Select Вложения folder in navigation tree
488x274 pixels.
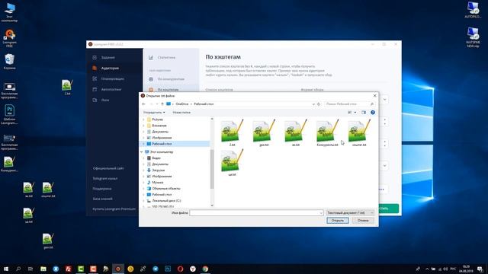[x=159, y=126]
